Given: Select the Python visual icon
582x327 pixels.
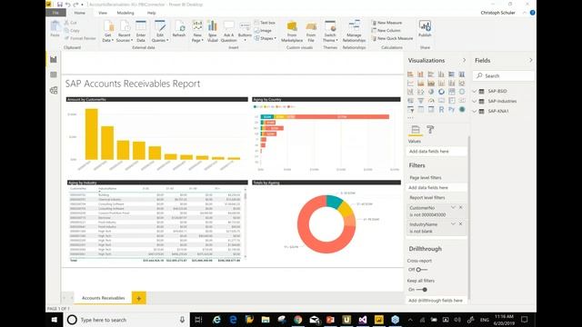Looking at the screenshot, I should pos(452,109).
